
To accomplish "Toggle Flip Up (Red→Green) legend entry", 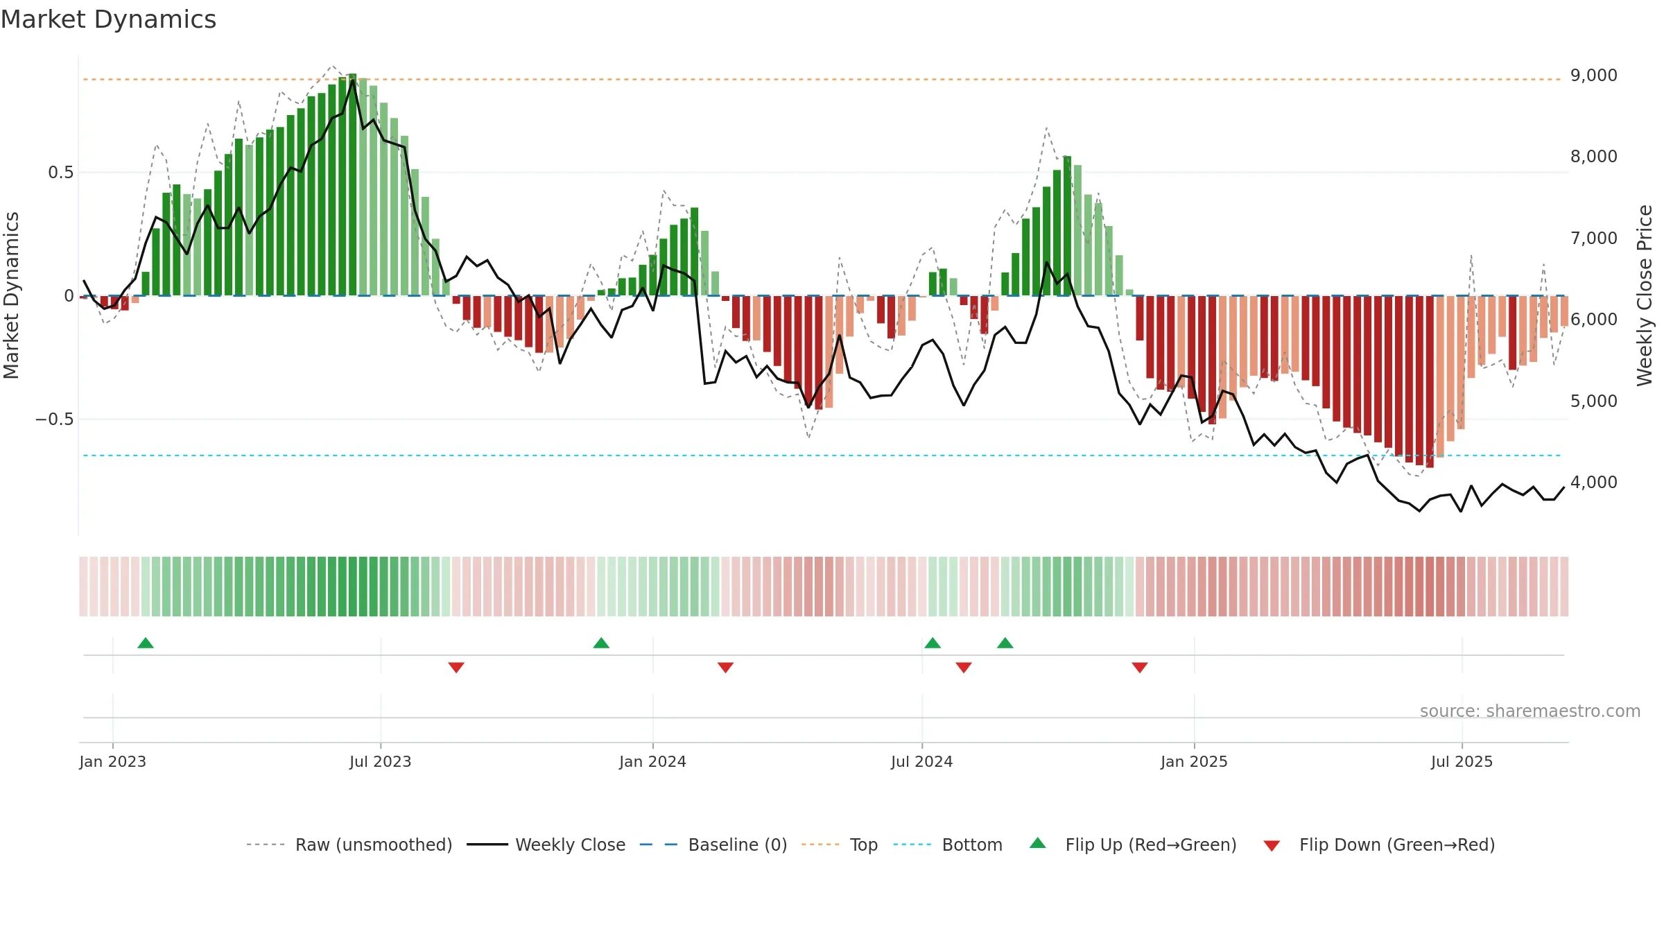I will pos(1133,844).
